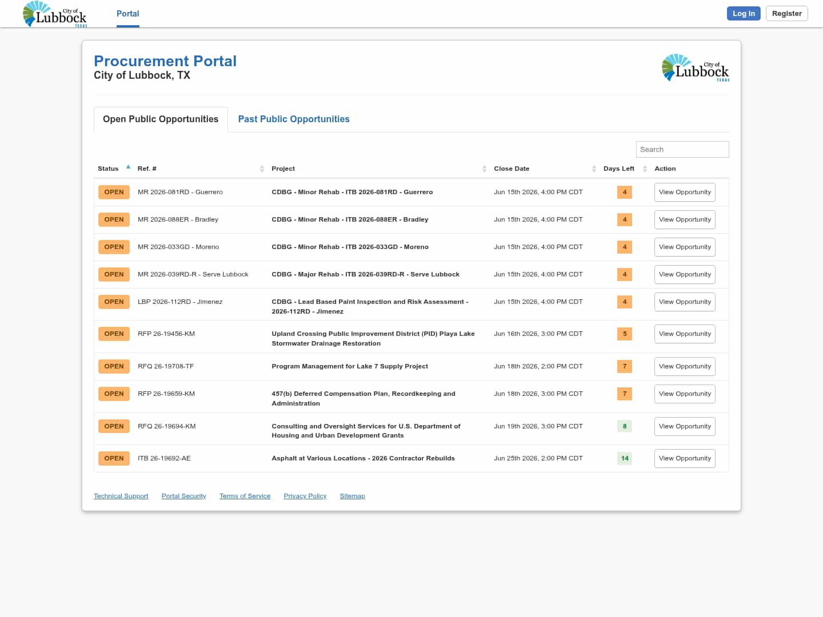Click ref 'RFP 26-19456-KM'
823x617 pixels.
coord(166,334)
